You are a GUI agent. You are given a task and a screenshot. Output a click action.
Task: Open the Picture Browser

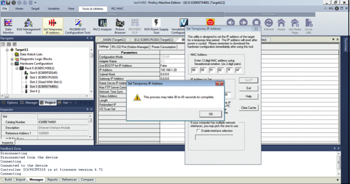pos(120,26)
